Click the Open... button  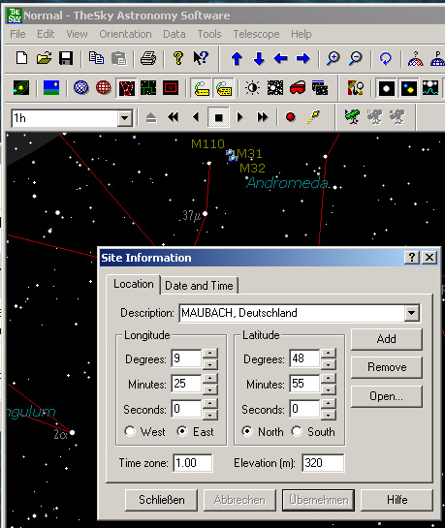point(387,396)
